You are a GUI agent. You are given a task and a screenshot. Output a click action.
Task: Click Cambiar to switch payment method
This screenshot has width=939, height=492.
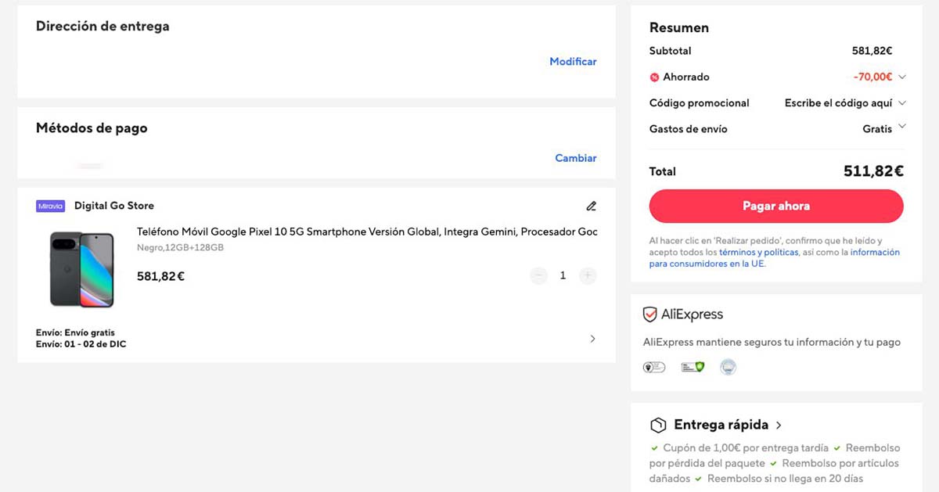576,158
